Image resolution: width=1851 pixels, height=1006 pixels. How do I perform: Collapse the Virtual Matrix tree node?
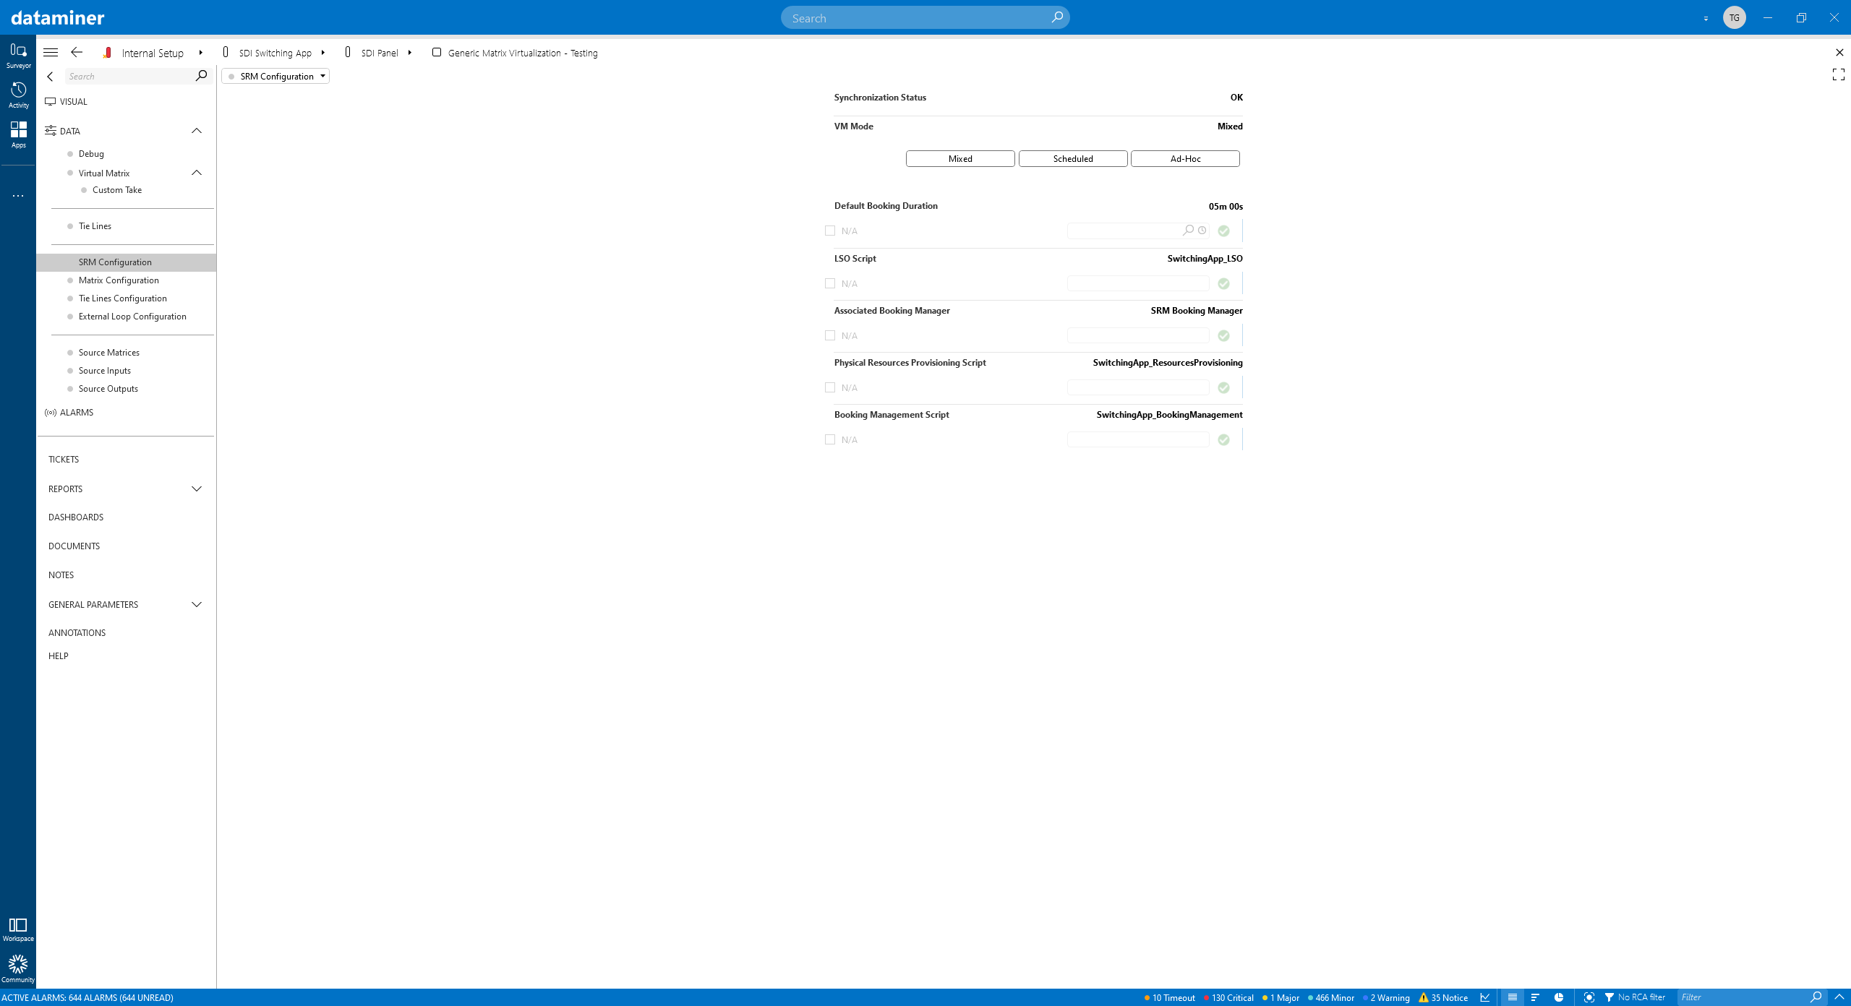click(x=196, y=173)
